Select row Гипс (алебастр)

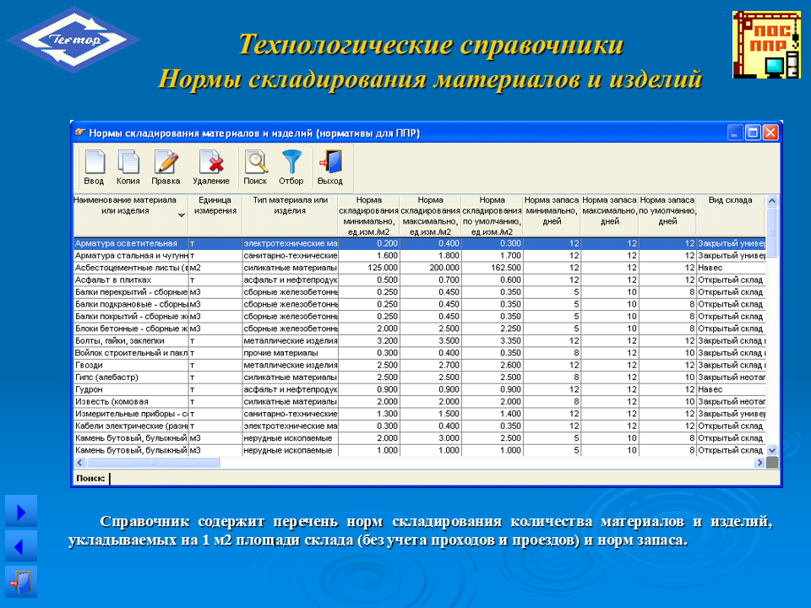(420, 377)
